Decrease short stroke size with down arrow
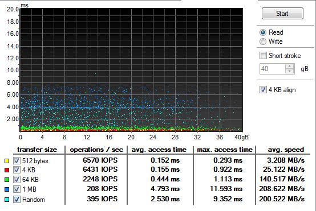This screenshot has height=211, width=316. click(x=290, y=71)
